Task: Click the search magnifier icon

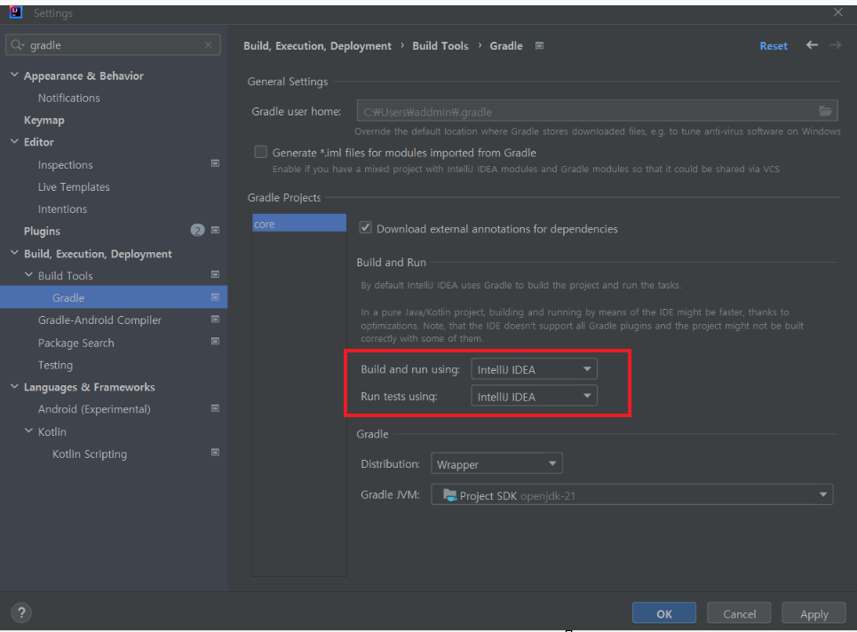Action: pos(17,44)
